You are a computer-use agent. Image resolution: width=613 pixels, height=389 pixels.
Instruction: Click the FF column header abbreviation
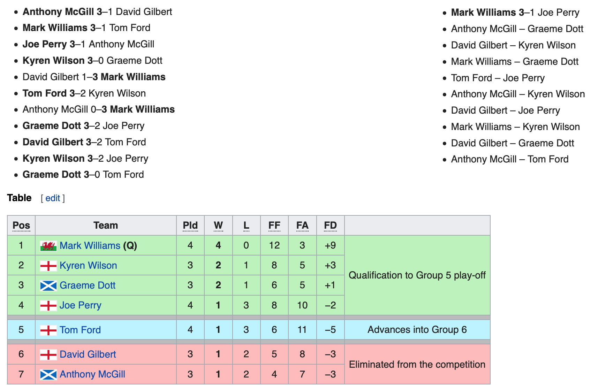(x=274, y=226)
